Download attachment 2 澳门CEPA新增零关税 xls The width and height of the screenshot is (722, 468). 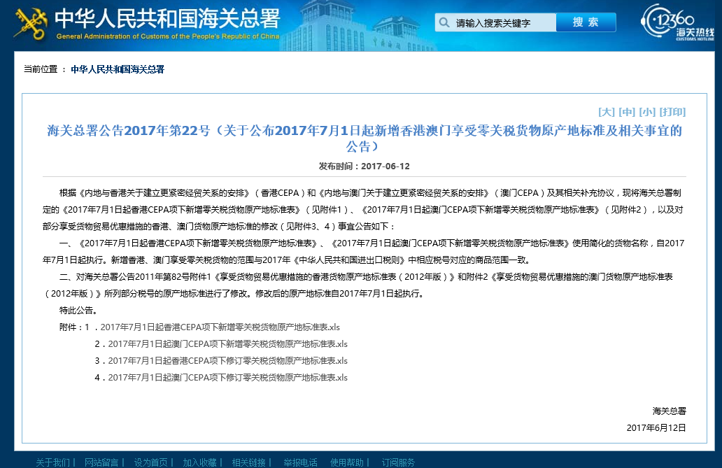click(x=227, y=344)
